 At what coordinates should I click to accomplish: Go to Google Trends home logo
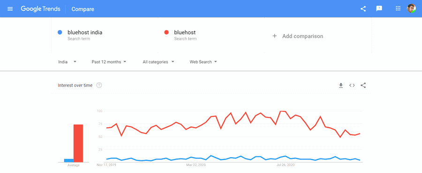coord(40,9)
